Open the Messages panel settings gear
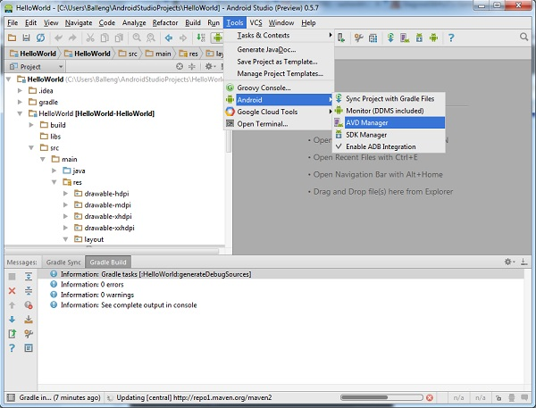The image size is (536, 408). (508, 262)
